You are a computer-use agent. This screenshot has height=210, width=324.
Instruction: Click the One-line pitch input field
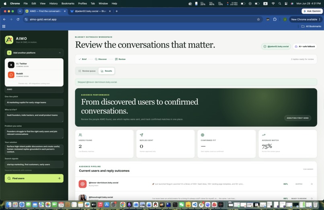[34, 102]
